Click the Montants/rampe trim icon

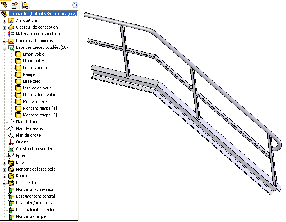pos(11,216)
